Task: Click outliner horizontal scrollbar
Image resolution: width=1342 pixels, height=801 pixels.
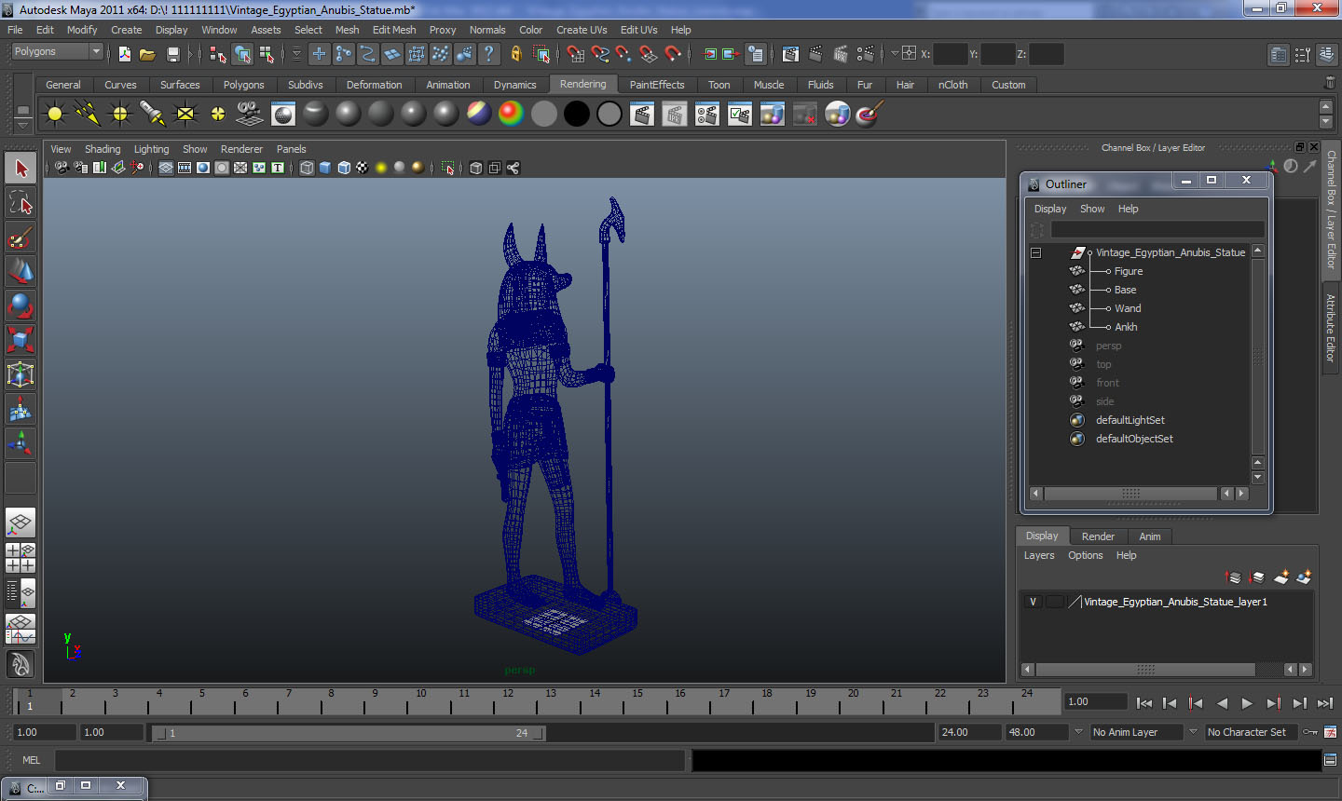Action: 1130,494
